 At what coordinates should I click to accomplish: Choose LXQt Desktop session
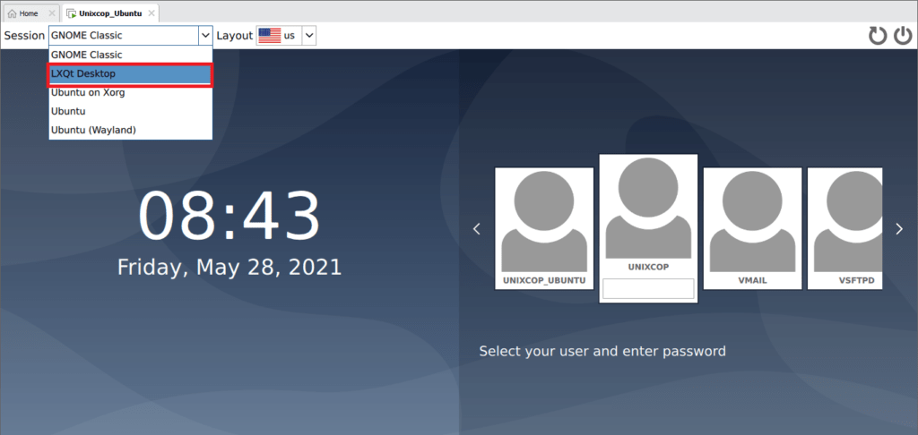click(131, 74)
